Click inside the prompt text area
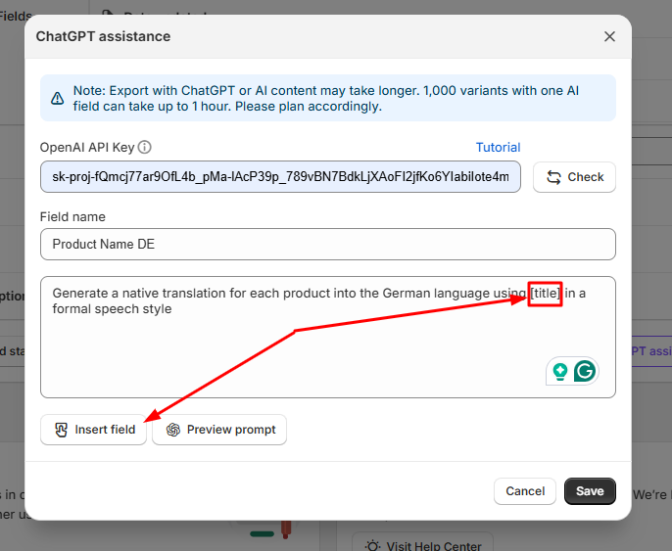 (x=328, y=337)
